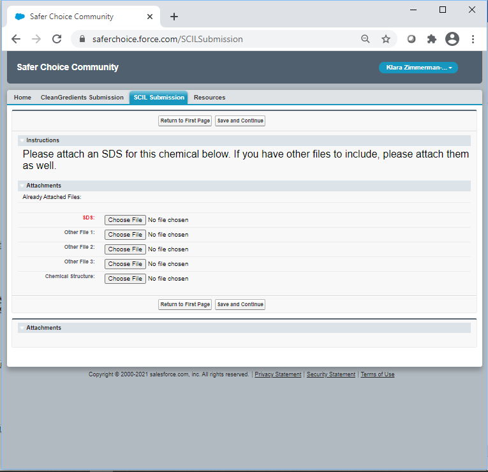Go to the Home tab
This screenshot has width=488, height=472.
22,98
